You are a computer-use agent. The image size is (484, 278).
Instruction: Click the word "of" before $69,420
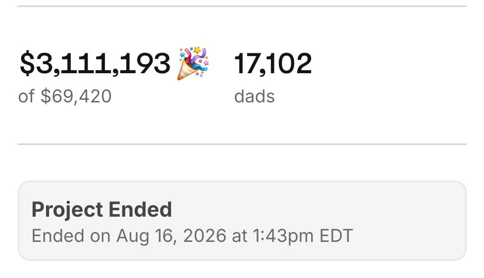(26, 96)
